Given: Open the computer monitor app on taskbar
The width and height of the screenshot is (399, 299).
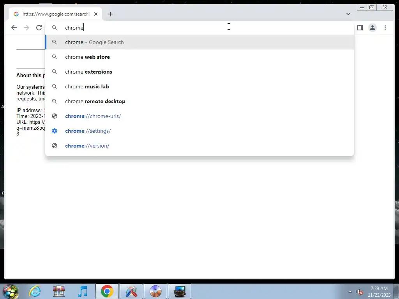Looking at the screenshot, I should click(x=180, y=291).
